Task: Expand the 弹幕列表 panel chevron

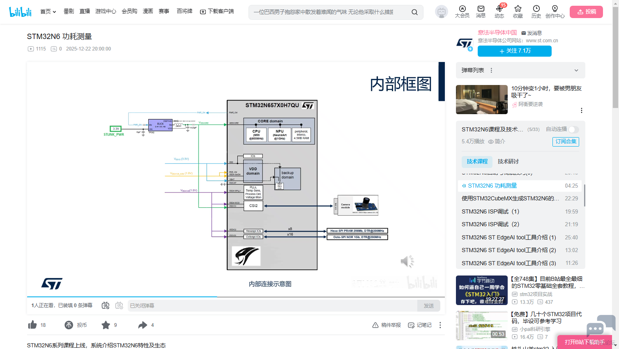Action: point(576,70)
